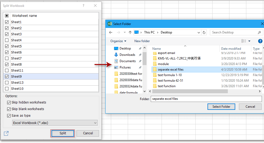The image size is (264, 143).
Task: Click the horizontal scrollbar in file list
Action: tap(190, 91)
